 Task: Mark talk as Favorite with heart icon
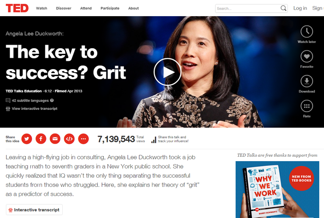[x=306, y=56]
